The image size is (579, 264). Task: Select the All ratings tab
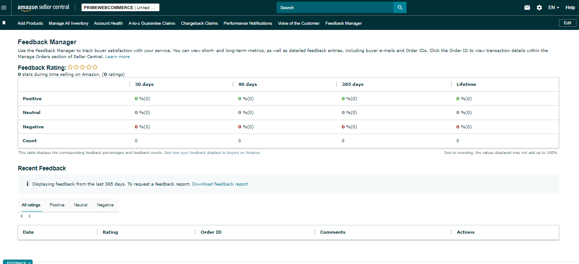point(31,205)
